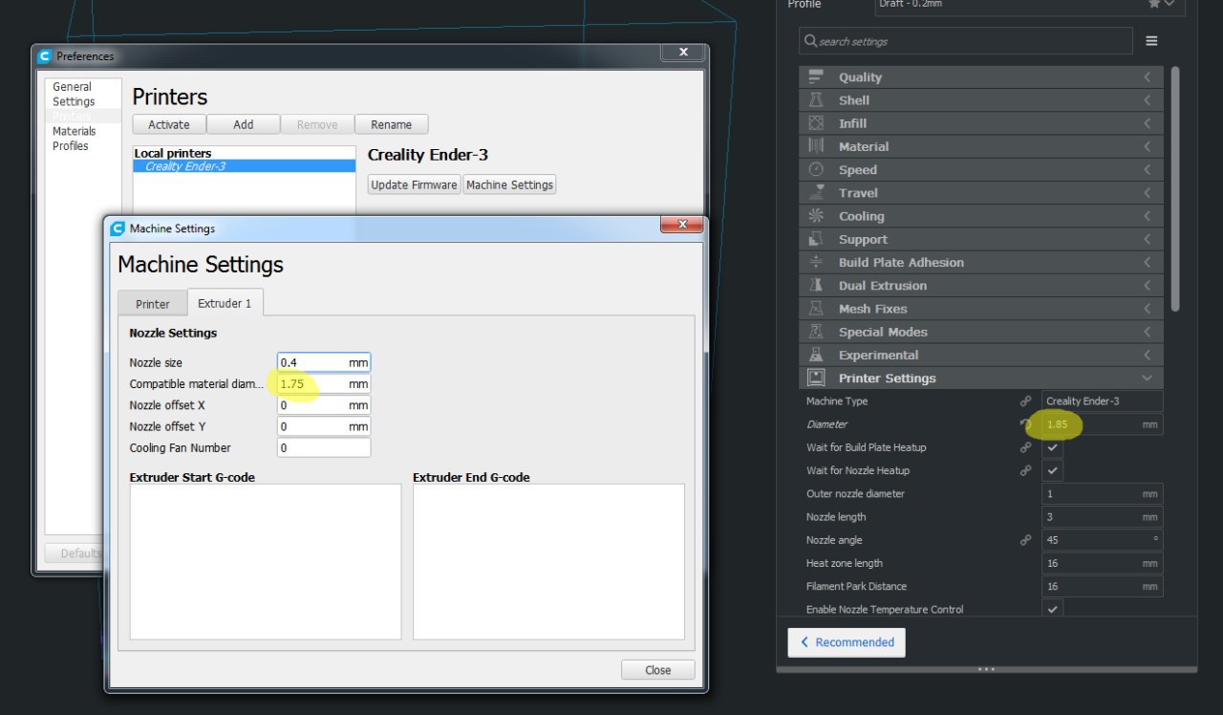Click the Nozzle size input field
This screenshot has height=715, width=1223.
coord(324,363)
